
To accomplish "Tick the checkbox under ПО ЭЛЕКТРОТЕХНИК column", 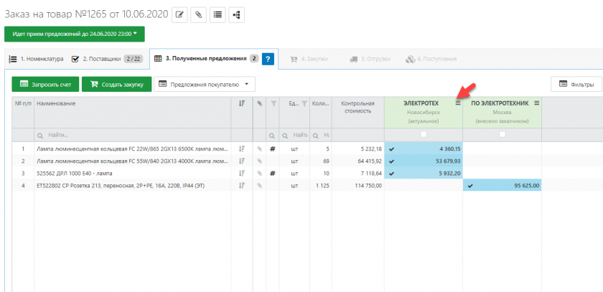I will (502, 134).
